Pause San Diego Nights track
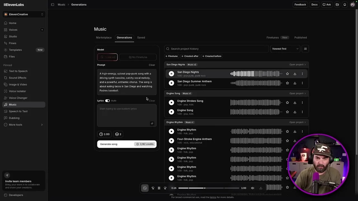The height and width of the screenshot is (201, 358). 171,74
